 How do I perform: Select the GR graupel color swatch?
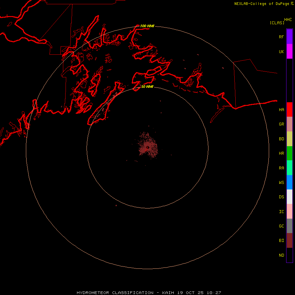tap(289, 124)
